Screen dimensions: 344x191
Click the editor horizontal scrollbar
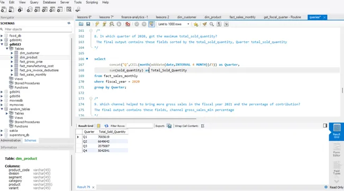click(x=138, y=119)
